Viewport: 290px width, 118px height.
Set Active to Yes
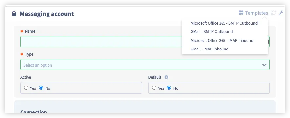pyautogui.click(x=26, y=88)
